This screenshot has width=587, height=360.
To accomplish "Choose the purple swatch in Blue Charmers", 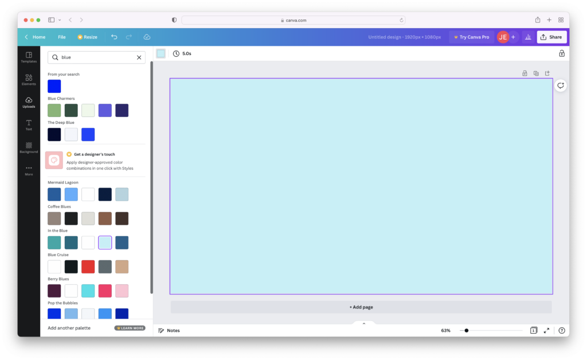I will tap(105, 111).
